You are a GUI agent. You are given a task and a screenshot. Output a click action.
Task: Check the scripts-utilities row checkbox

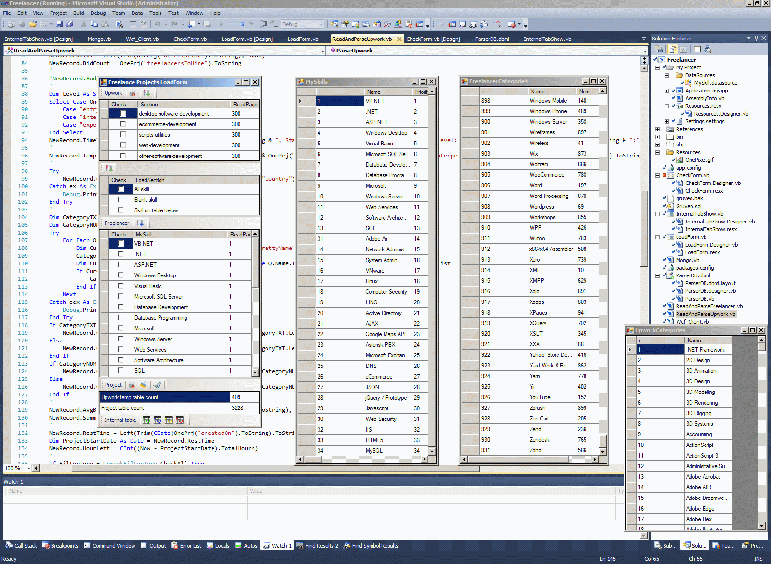click(123, 135)
